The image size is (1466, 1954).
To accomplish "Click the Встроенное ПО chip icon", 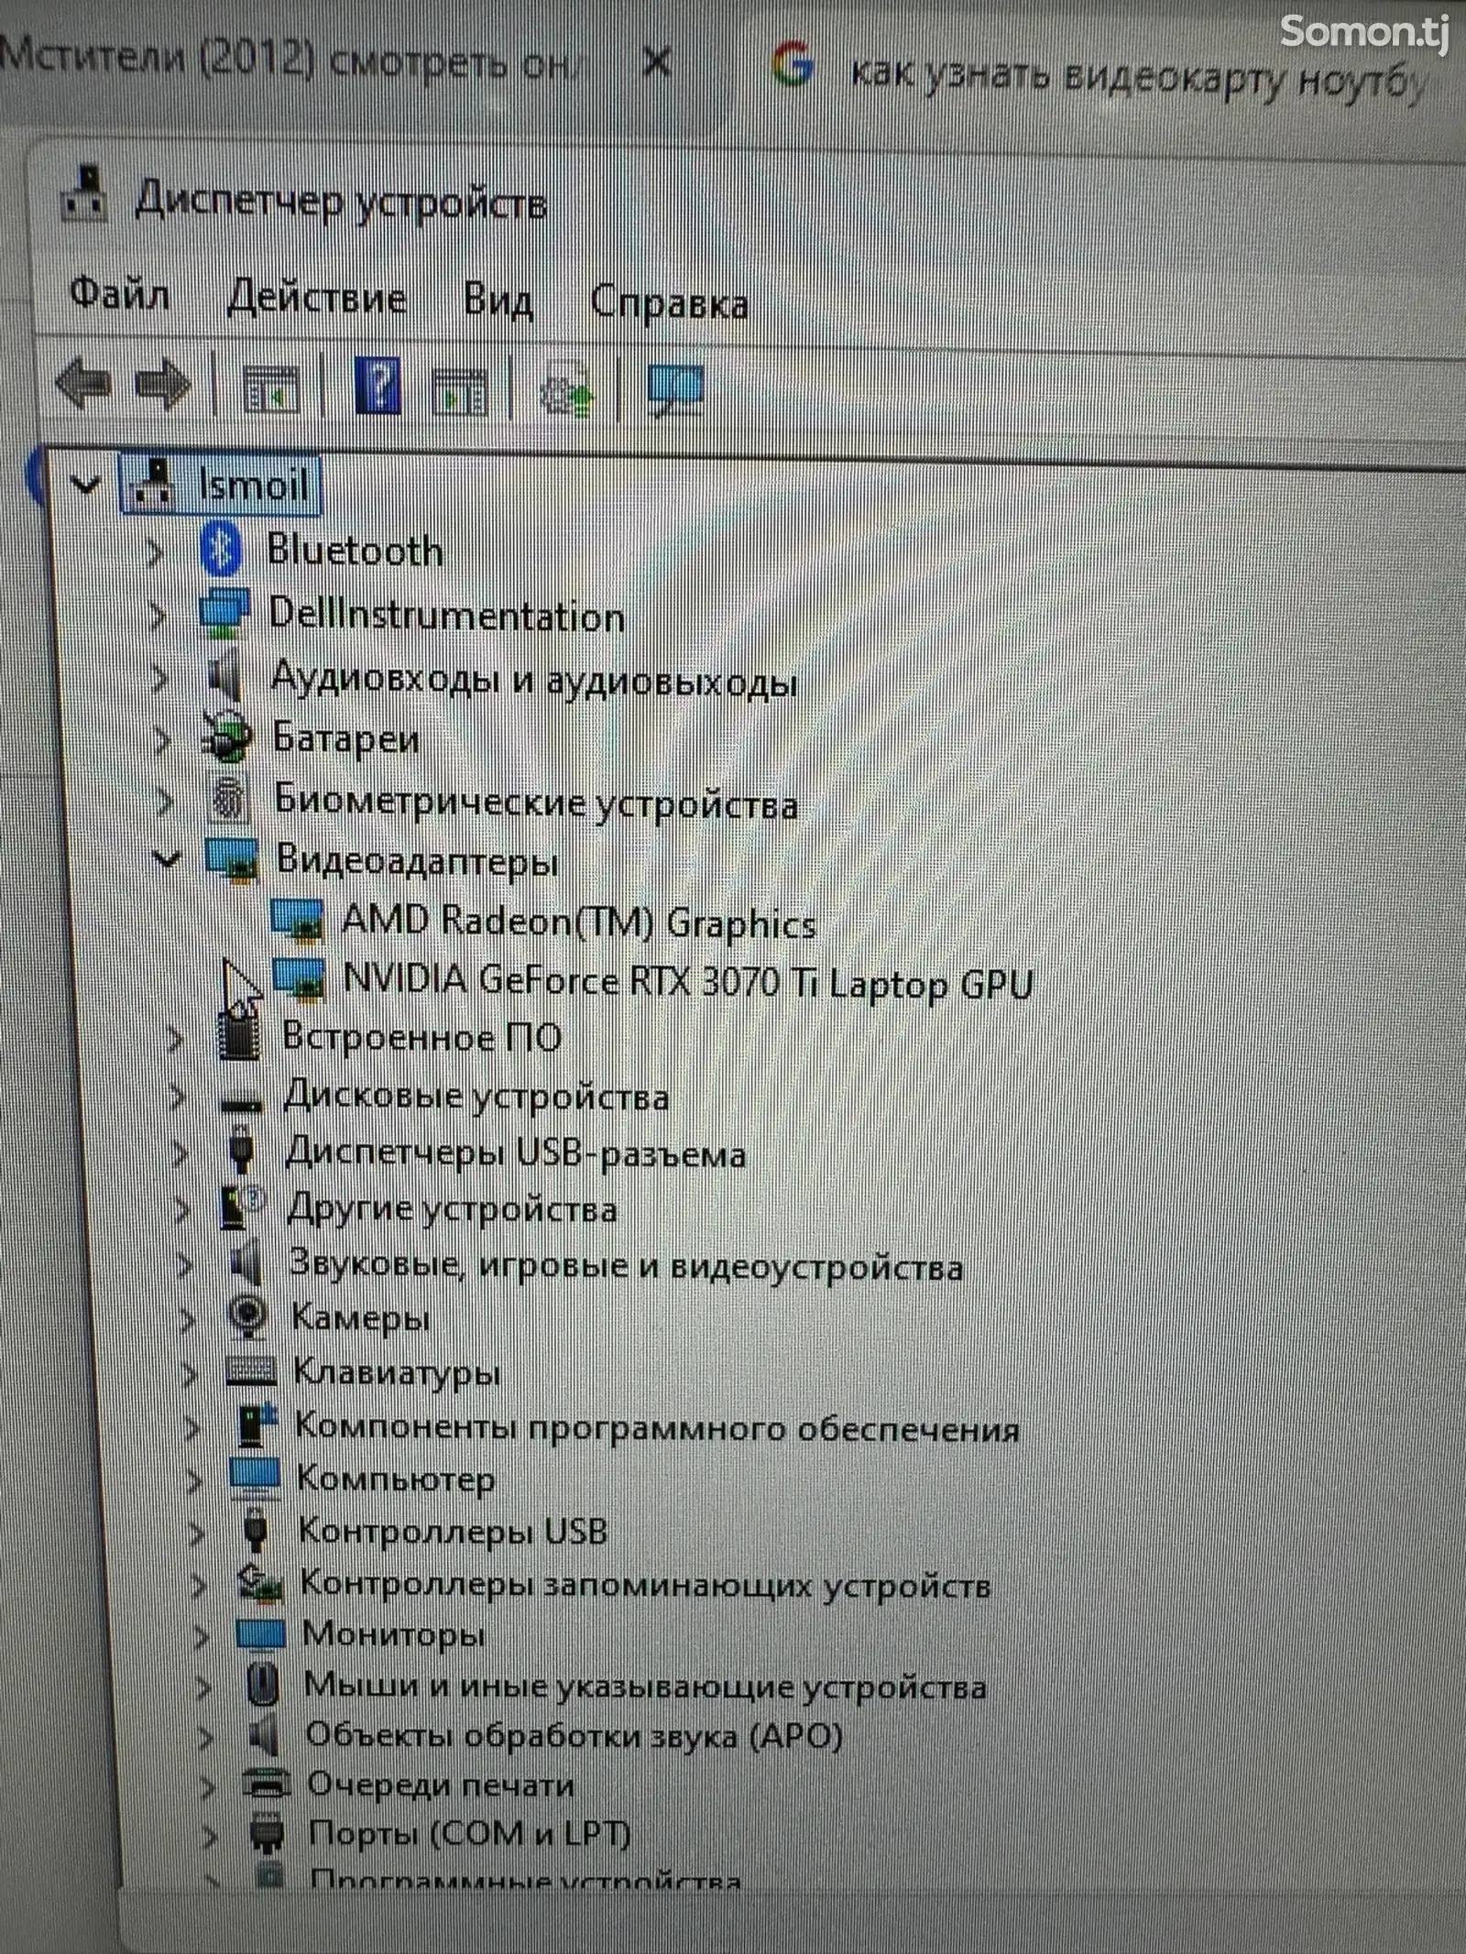I will click(x=239, y=1036).
